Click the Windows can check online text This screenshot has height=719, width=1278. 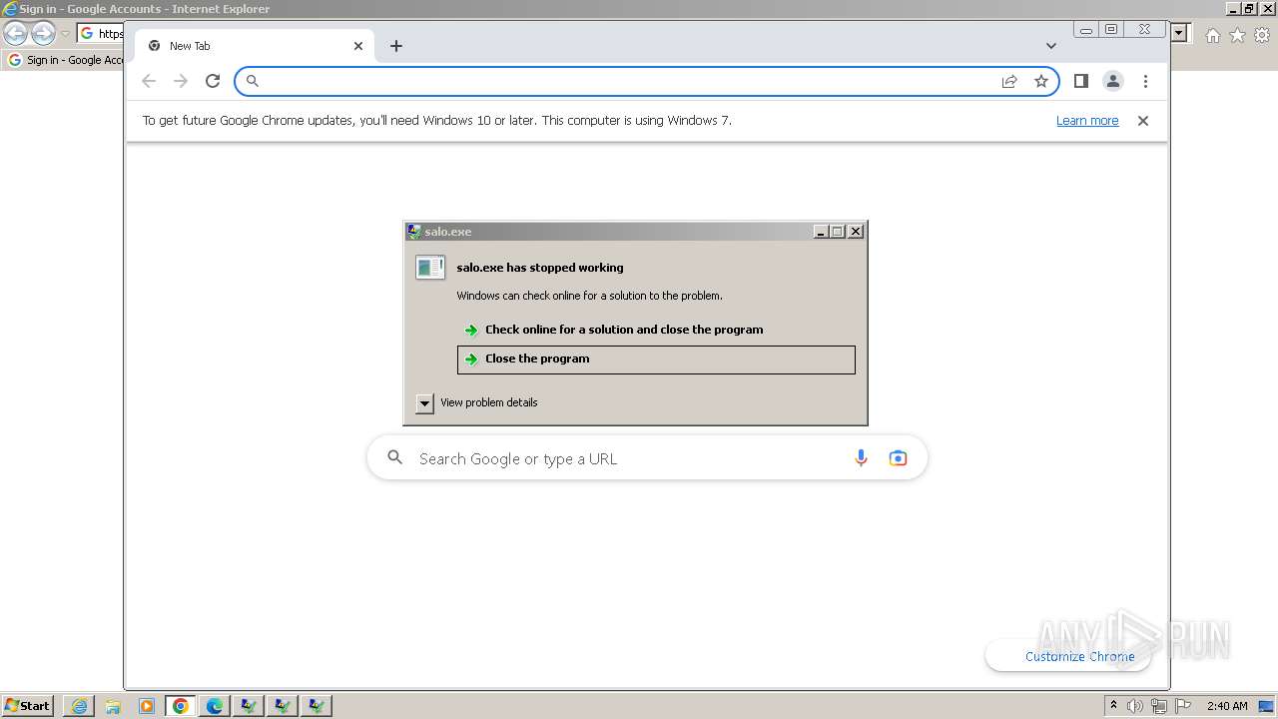(589, 296)
